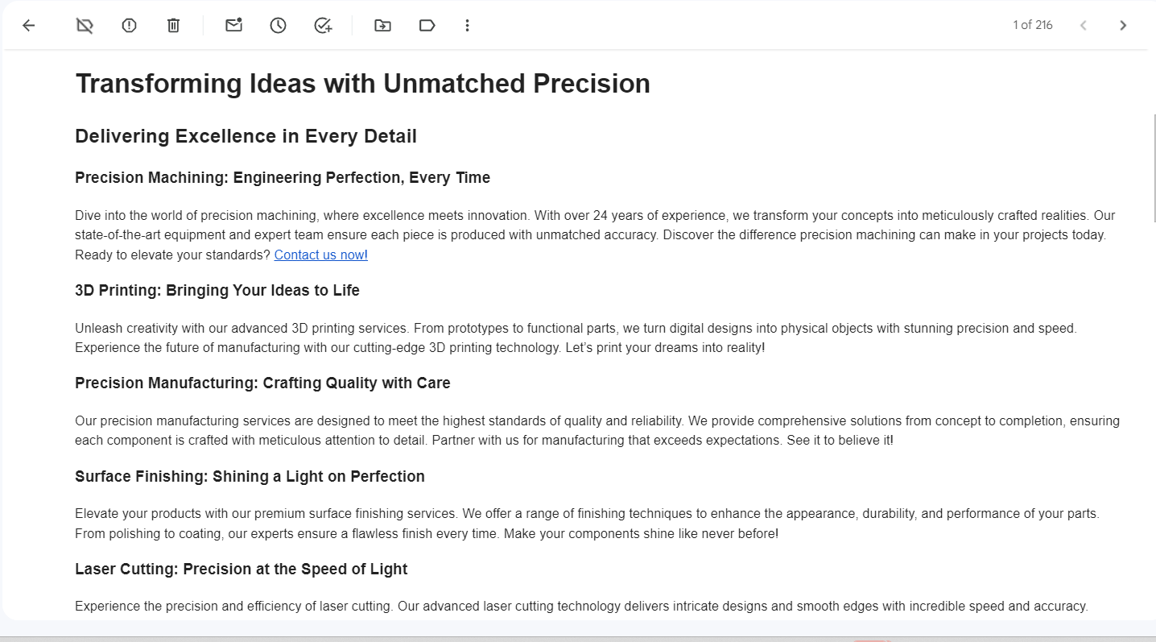Select the '3D Printing: Bringing Your Ideas to Life' heading
Image resolution: width=1156 pixels, height=642 pixels.
(217, 291)
